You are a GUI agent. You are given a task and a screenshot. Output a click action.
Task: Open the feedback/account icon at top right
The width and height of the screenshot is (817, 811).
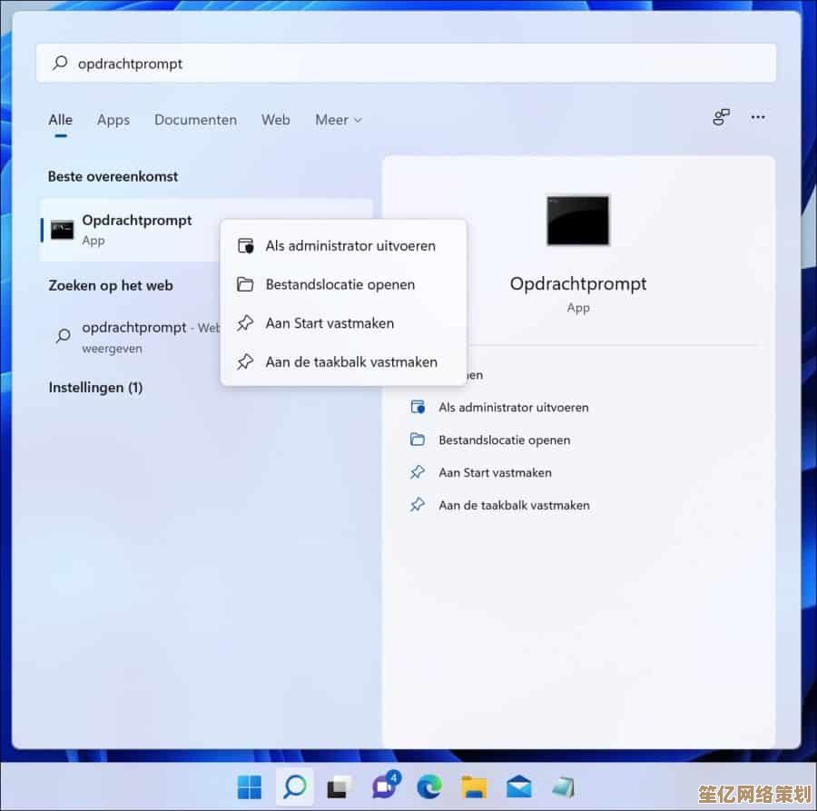click(721, 117)
